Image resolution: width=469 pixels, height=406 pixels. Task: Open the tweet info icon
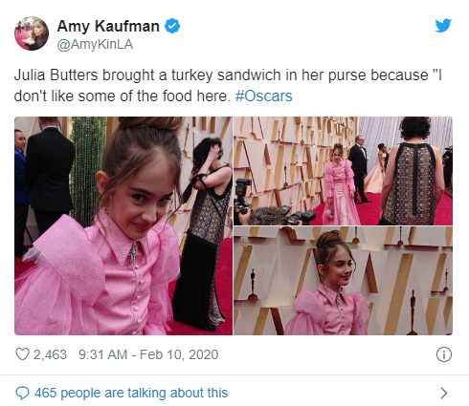[444, 354]
